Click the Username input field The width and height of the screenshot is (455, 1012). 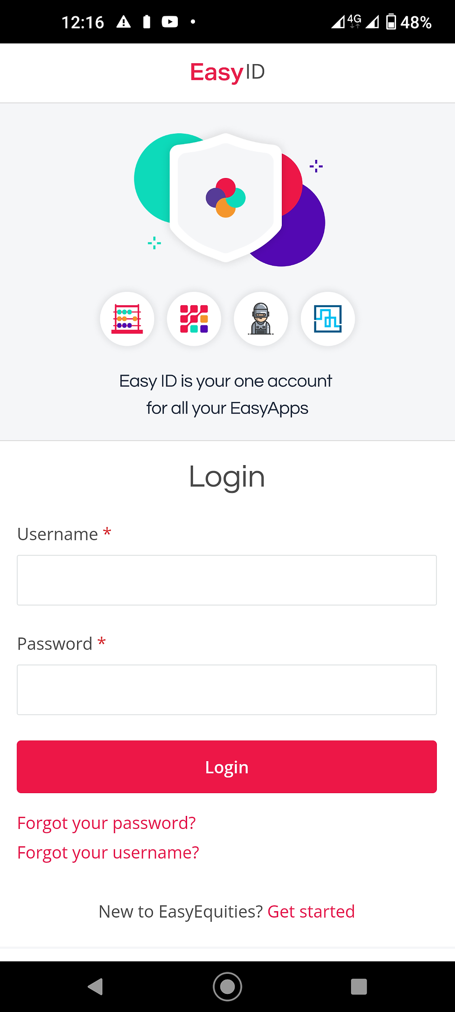click(227, 580)
